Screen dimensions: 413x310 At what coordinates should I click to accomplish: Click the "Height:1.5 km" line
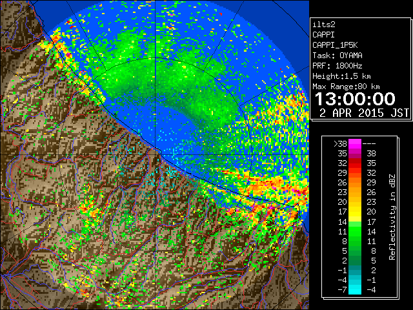(x=341, y=76)
